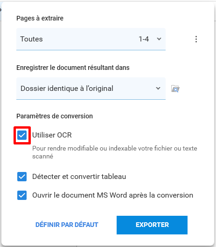Expand the Dossier identique à l'original chevron

click(x=158, y=88)
